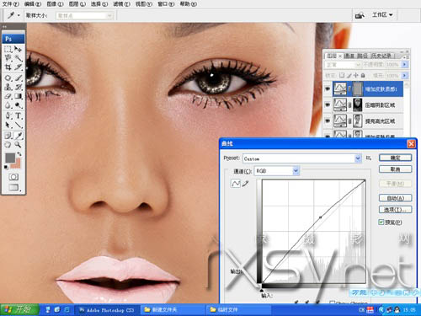Select the Zoom magnifier tool

[x=19, y=145]
